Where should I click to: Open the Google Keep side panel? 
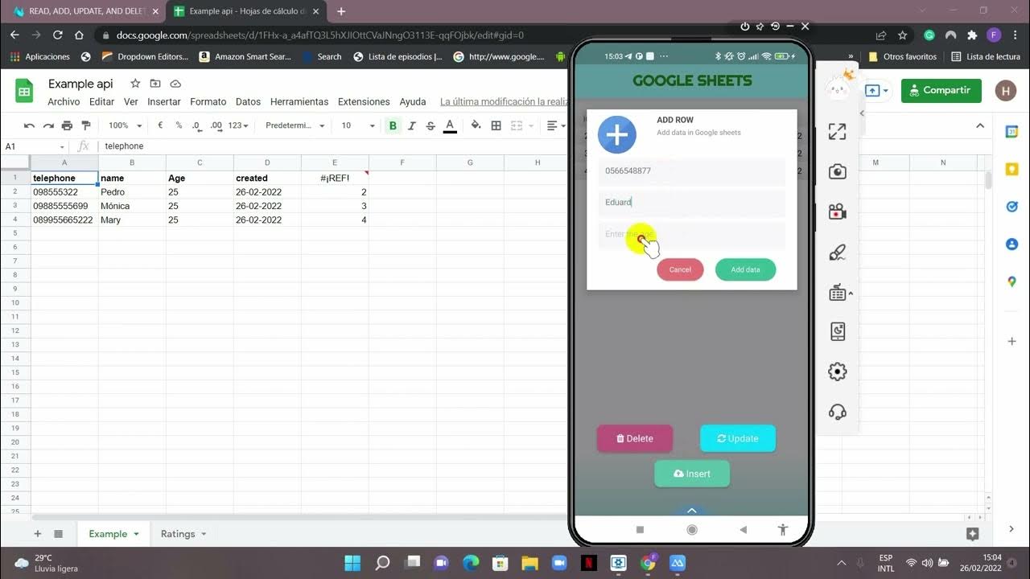coord(1011,169)
